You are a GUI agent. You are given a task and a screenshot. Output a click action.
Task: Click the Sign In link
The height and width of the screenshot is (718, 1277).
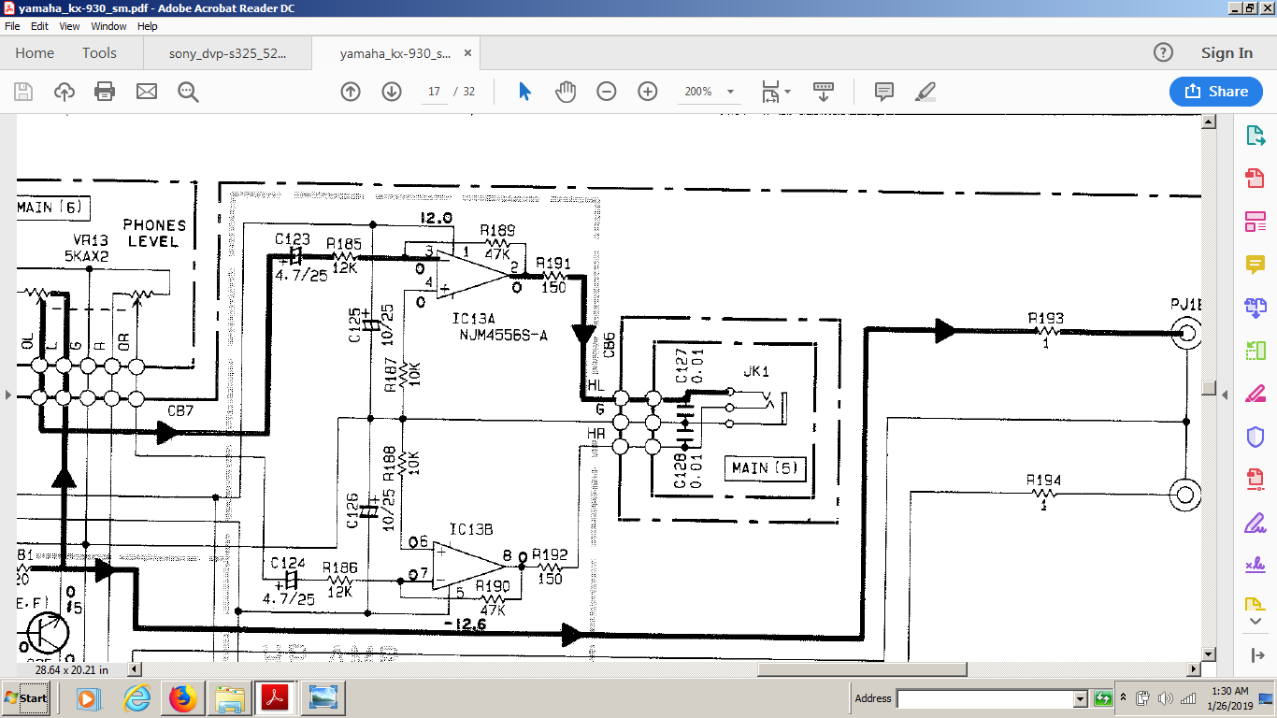pyautogui.click(x=1227, y=53)
